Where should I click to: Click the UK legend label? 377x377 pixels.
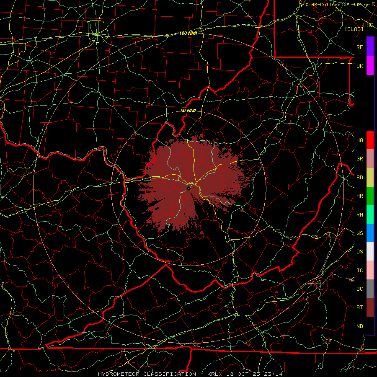tap(359, 66)
